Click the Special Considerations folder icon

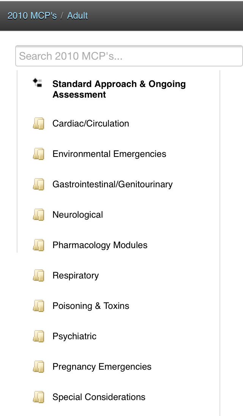click(38, 397)
